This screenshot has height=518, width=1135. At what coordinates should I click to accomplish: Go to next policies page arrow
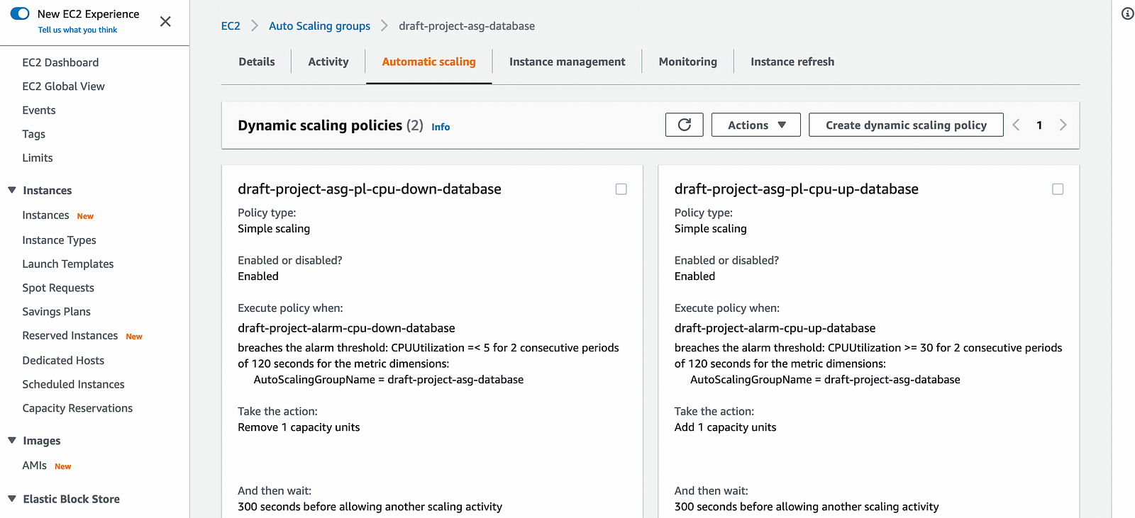tap(1063, 125)
